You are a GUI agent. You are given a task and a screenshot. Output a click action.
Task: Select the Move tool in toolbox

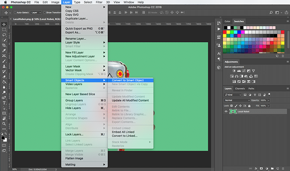point(4,24)
